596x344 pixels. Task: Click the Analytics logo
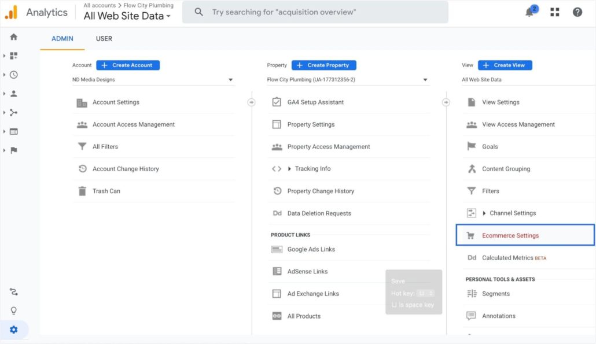coord(12,12)
